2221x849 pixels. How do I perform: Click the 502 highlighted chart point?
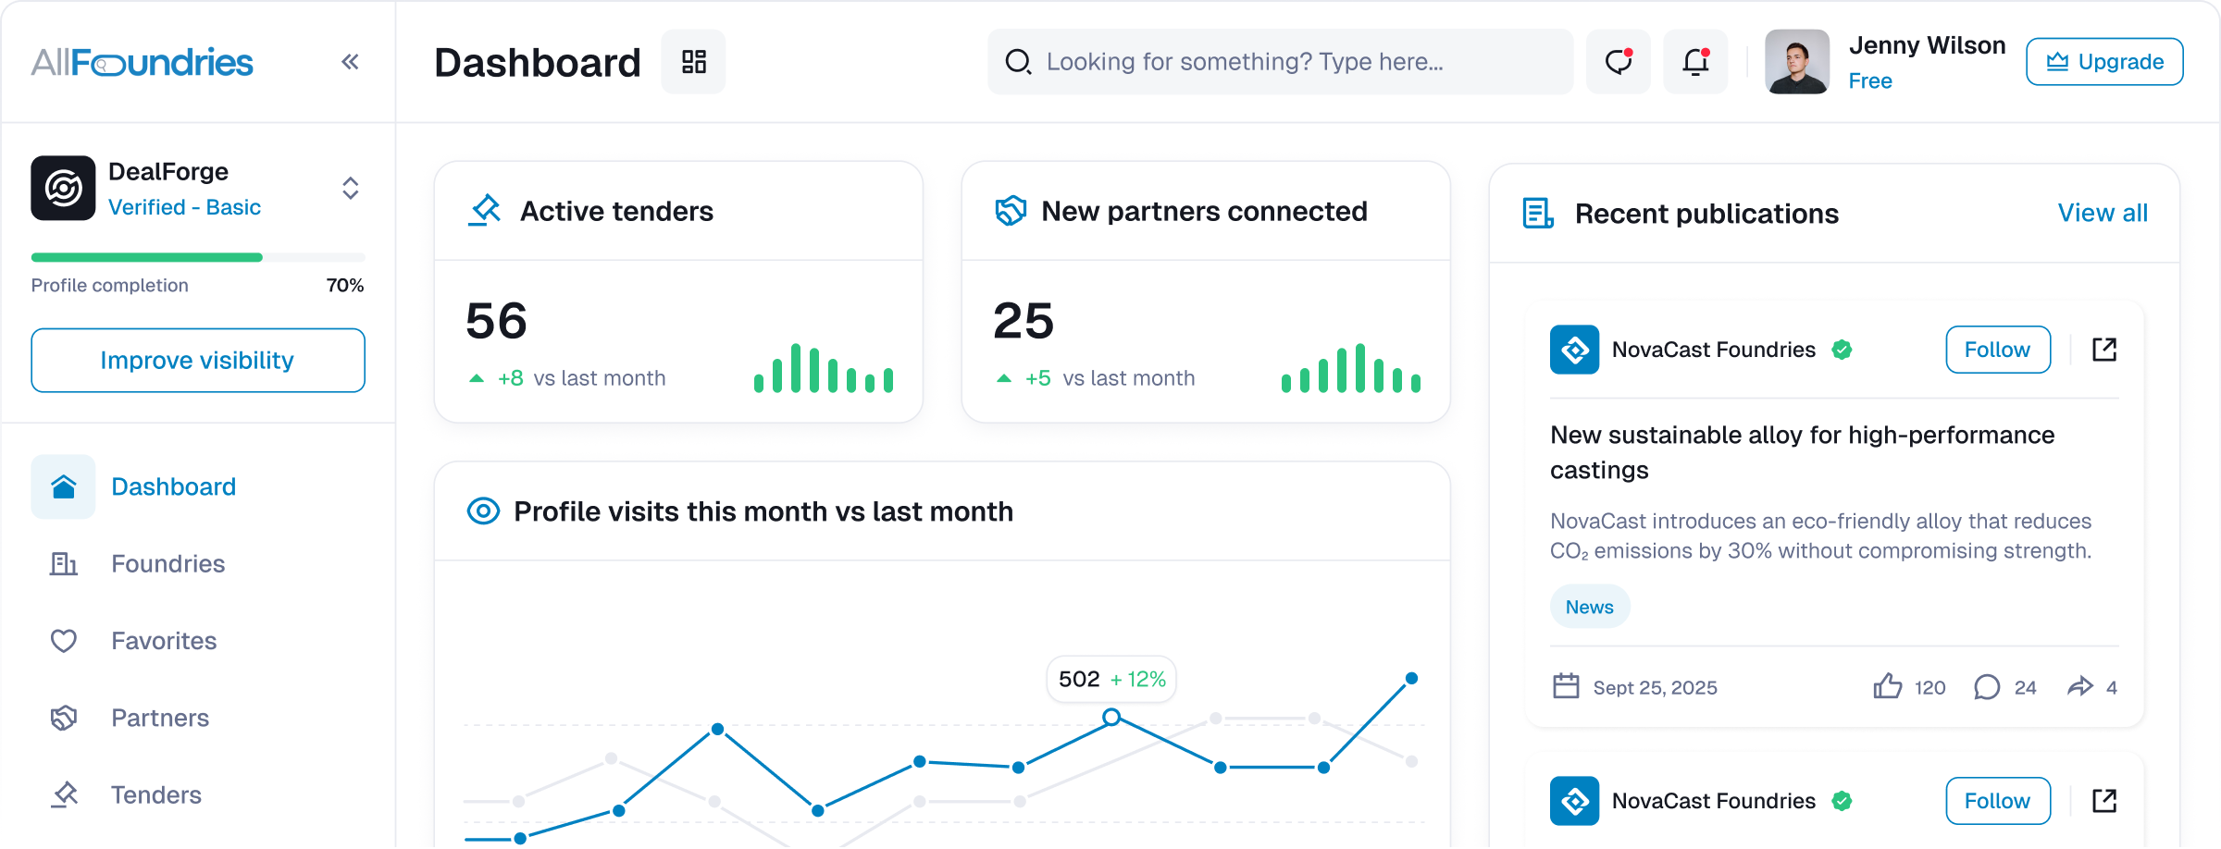click(x=1111, y=717)
